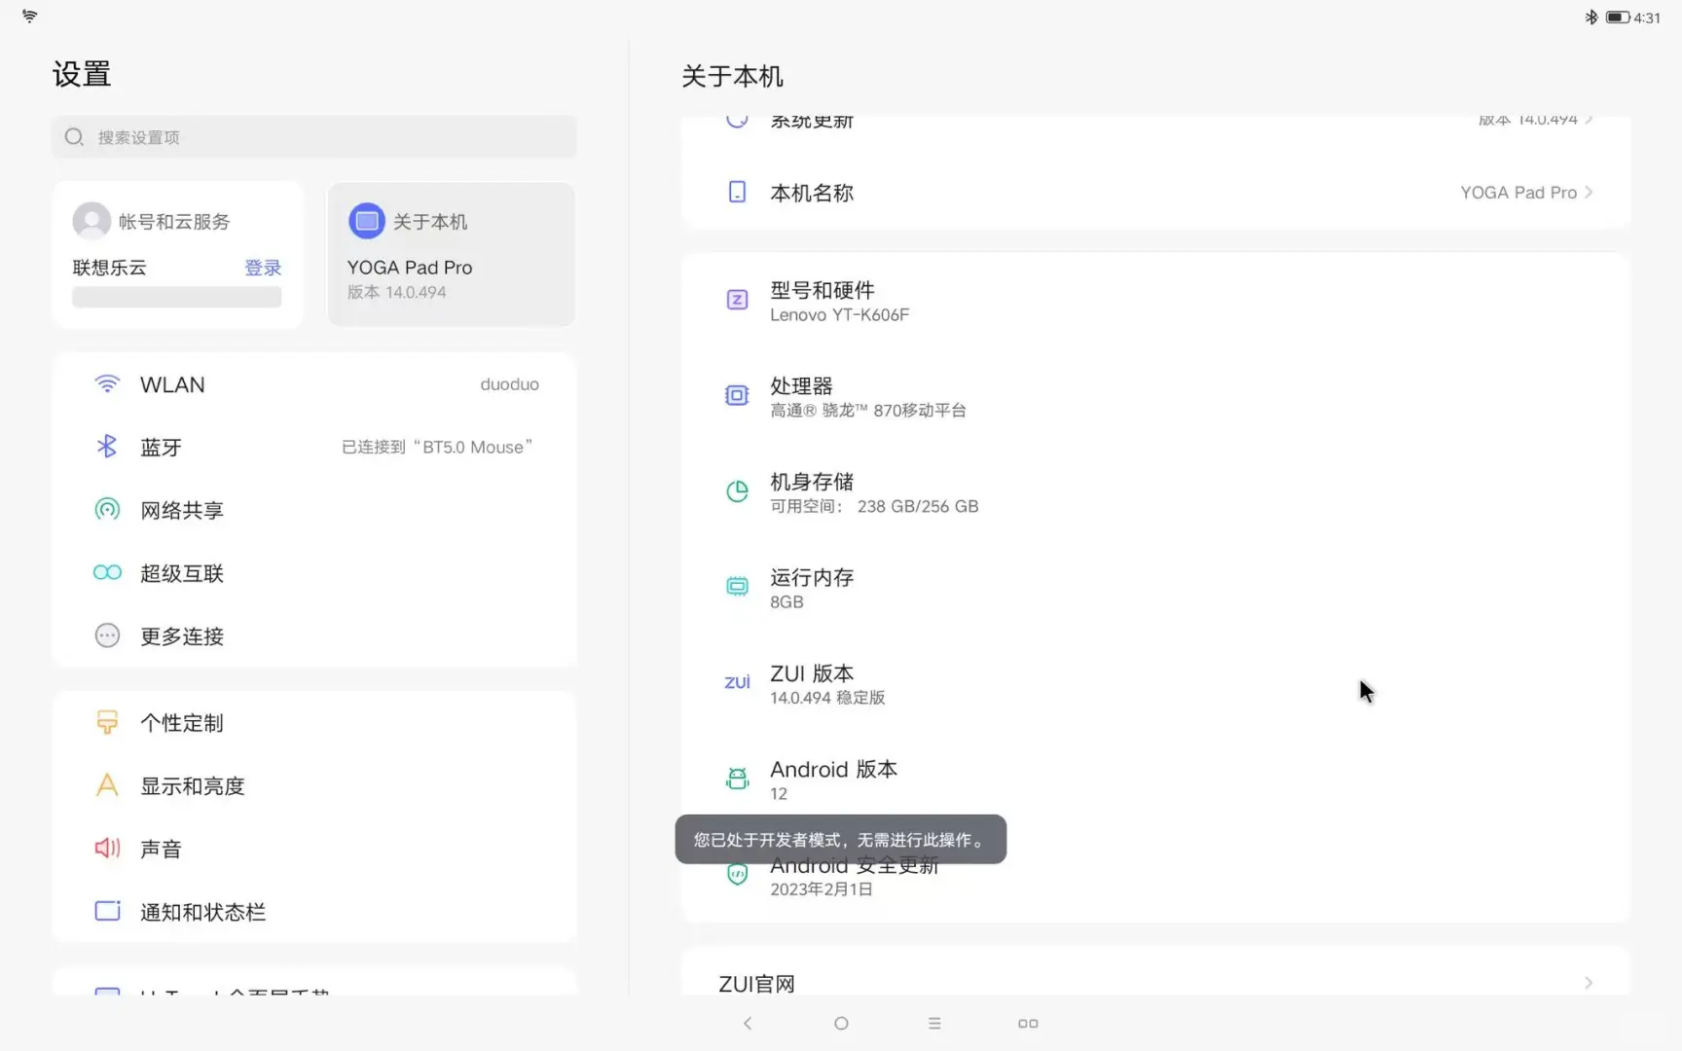Click the Android robot icon

[x=738, y=778]
